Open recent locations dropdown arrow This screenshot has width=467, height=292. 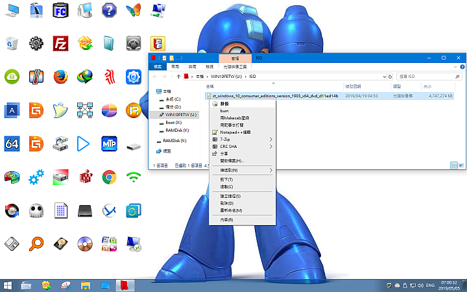(172, 77)
